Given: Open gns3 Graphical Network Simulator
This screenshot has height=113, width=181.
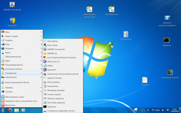Looking at the screenshot, I should (63, 58).
